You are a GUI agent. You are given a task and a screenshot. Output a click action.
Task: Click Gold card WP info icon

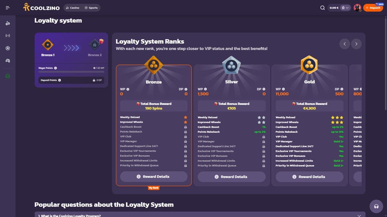tap(283, 89)
